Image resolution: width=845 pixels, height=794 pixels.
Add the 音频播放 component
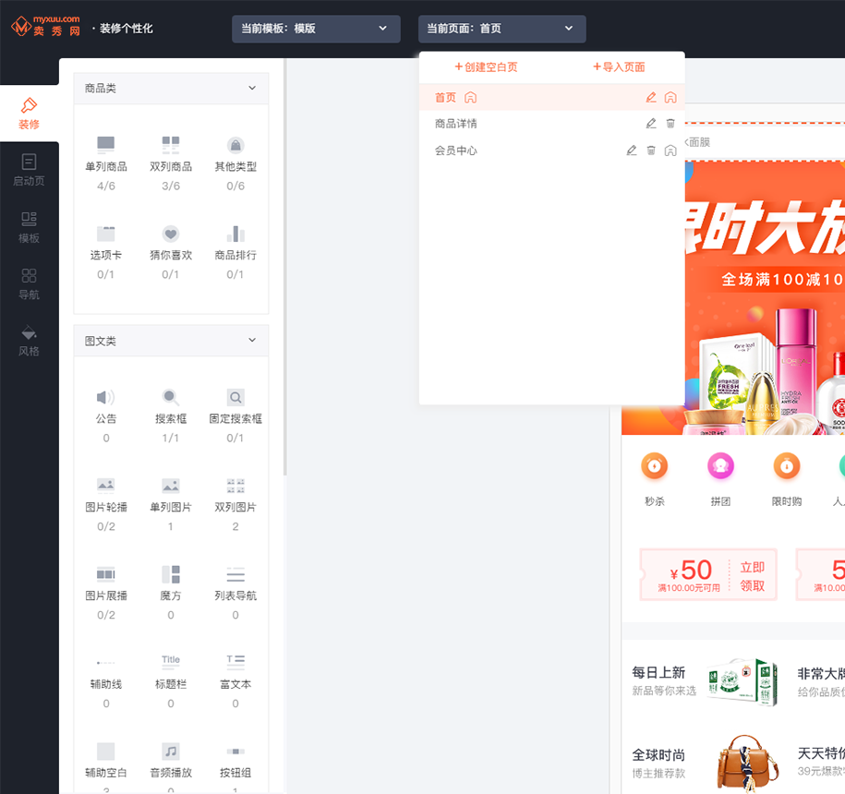point(171,766)
